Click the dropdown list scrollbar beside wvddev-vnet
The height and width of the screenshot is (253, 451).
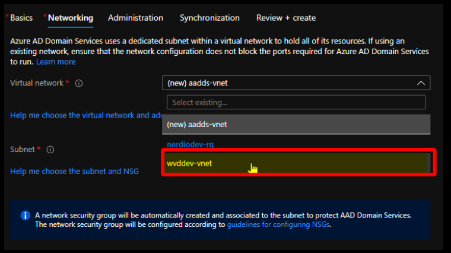(428, 163)
